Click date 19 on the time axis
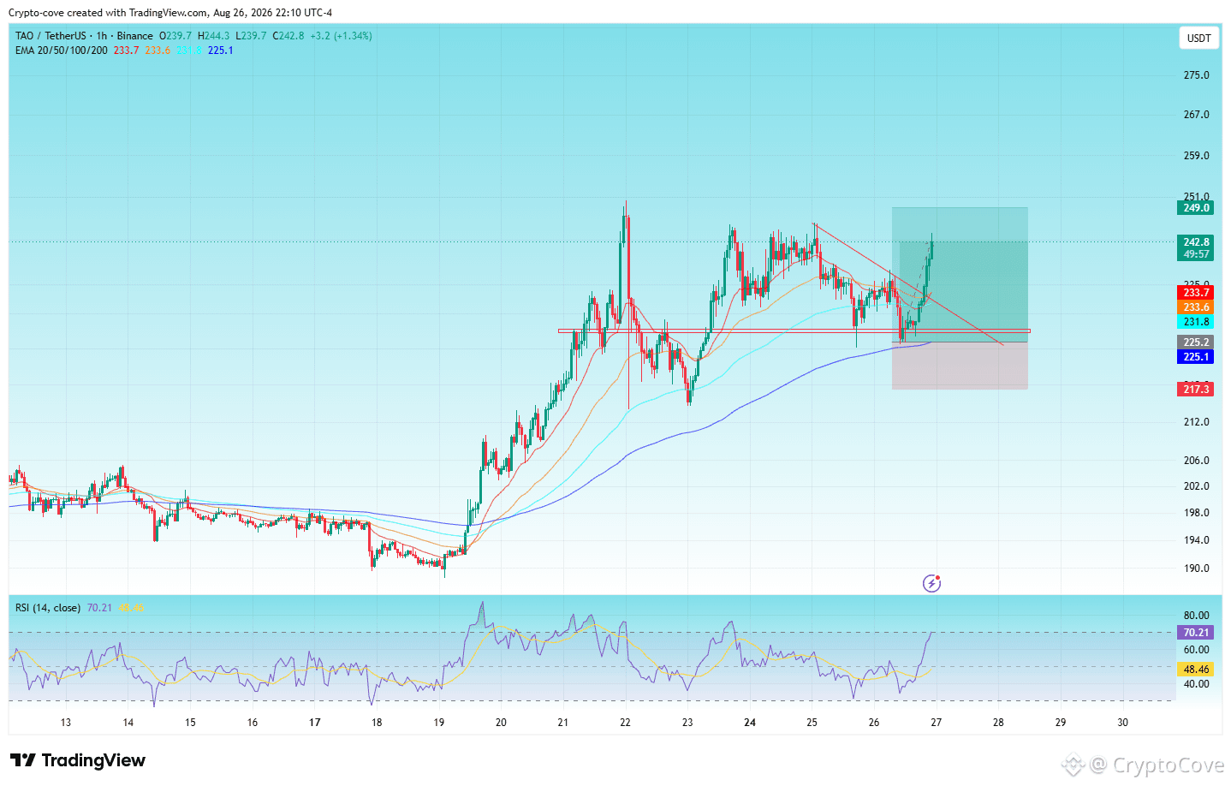The width and height of the screenshot is (1231, 786). point(439,723)
